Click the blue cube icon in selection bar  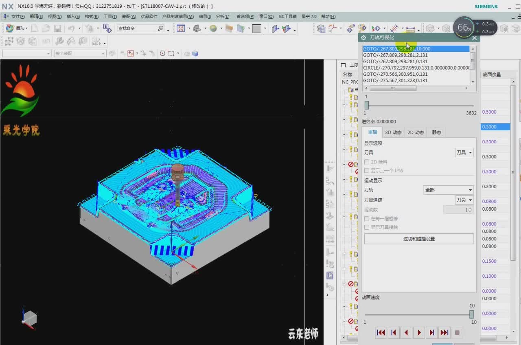[x=195, y=53]
